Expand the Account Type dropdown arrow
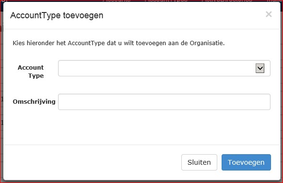Screen dimensions: 283x183 pyautogui.click(x=260, y=68)
